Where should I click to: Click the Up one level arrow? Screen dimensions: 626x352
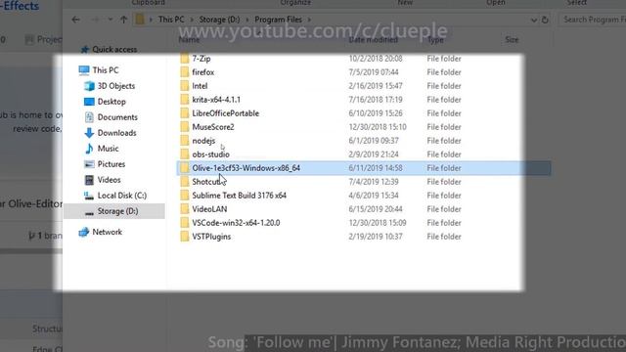[x=124, y=20]
